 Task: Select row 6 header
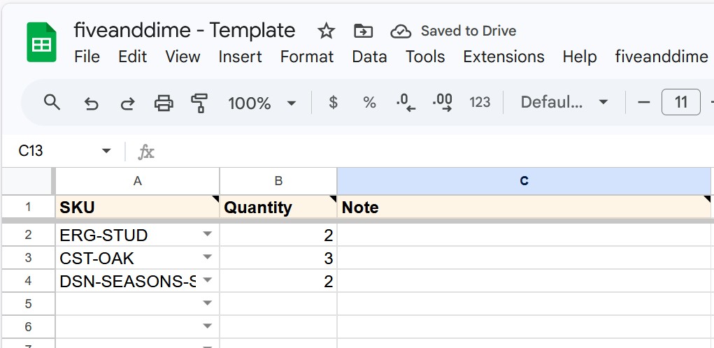pos(28,326)
